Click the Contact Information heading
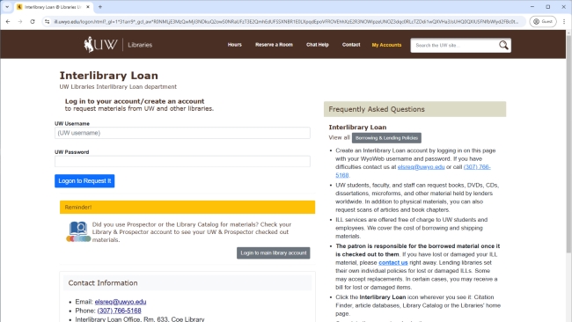Screen dimensions: 572x322 pos(103,282)
